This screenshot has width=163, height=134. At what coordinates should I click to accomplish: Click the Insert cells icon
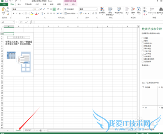point(127,9)
